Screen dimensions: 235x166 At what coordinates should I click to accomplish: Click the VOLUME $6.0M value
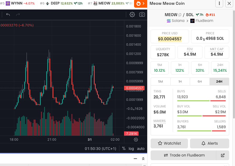160,112
